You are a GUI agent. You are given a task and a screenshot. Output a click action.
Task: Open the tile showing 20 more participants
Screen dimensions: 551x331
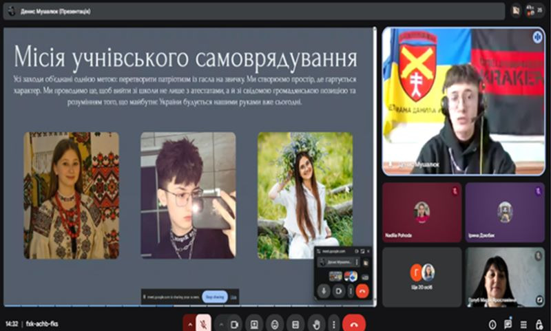coord(422,274)
